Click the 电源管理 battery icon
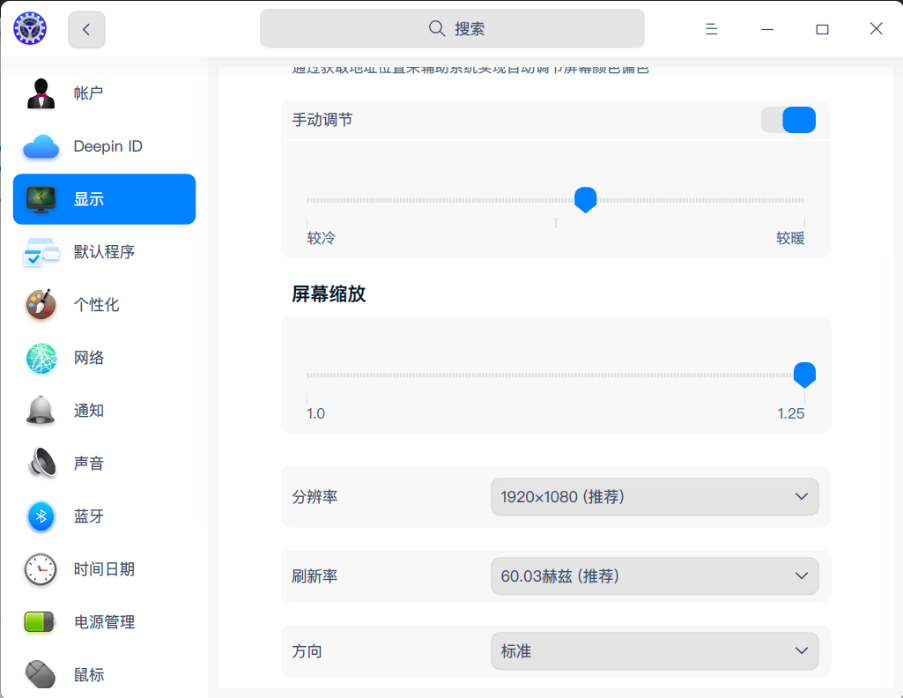903x698 pixels. click(x=40, y=622)
